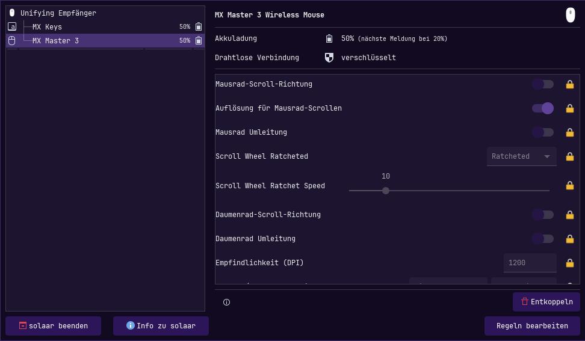Click the circled info icon below settings

[226, 303]
